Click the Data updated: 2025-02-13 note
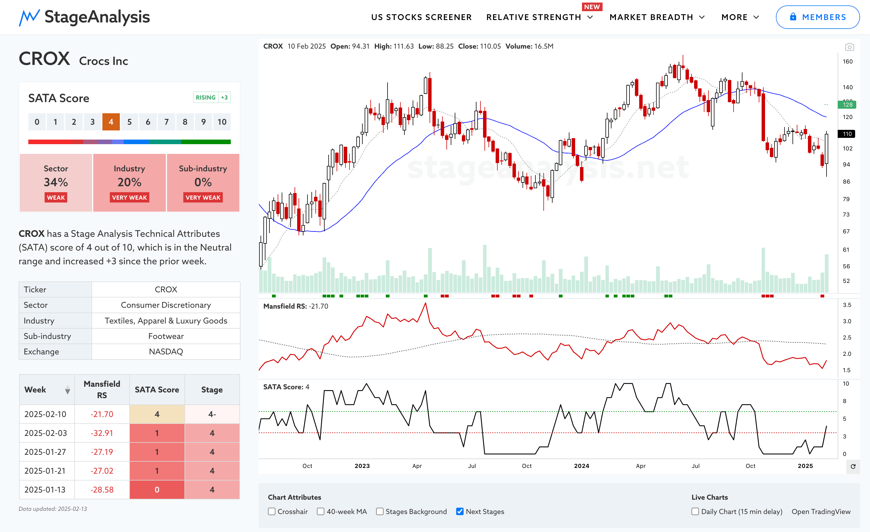The width and height of the screenshot is (870, 532). click(x=53, y=509)
